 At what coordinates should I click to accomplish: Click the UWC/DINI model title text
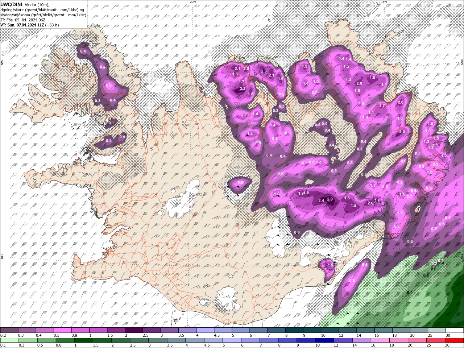coord(11,4)
